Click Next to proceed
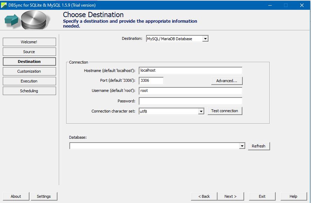The height and width of the screenshot is (203, 311). (231, 196)
